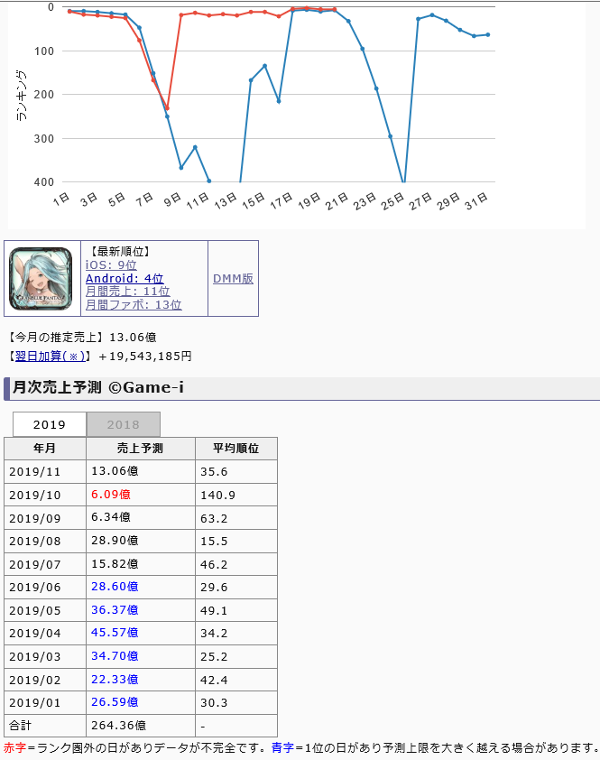The height and width of the screenshot is (760, 600).
Task: Follow the 月間ファボ: 13位 link
Action: tap(134, 305)
